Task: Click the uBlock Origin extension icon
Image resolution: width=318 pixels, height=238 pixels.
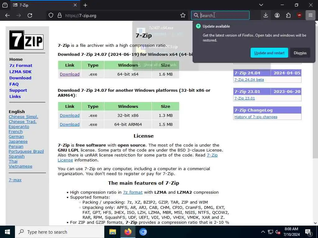Action: (299, 15)
